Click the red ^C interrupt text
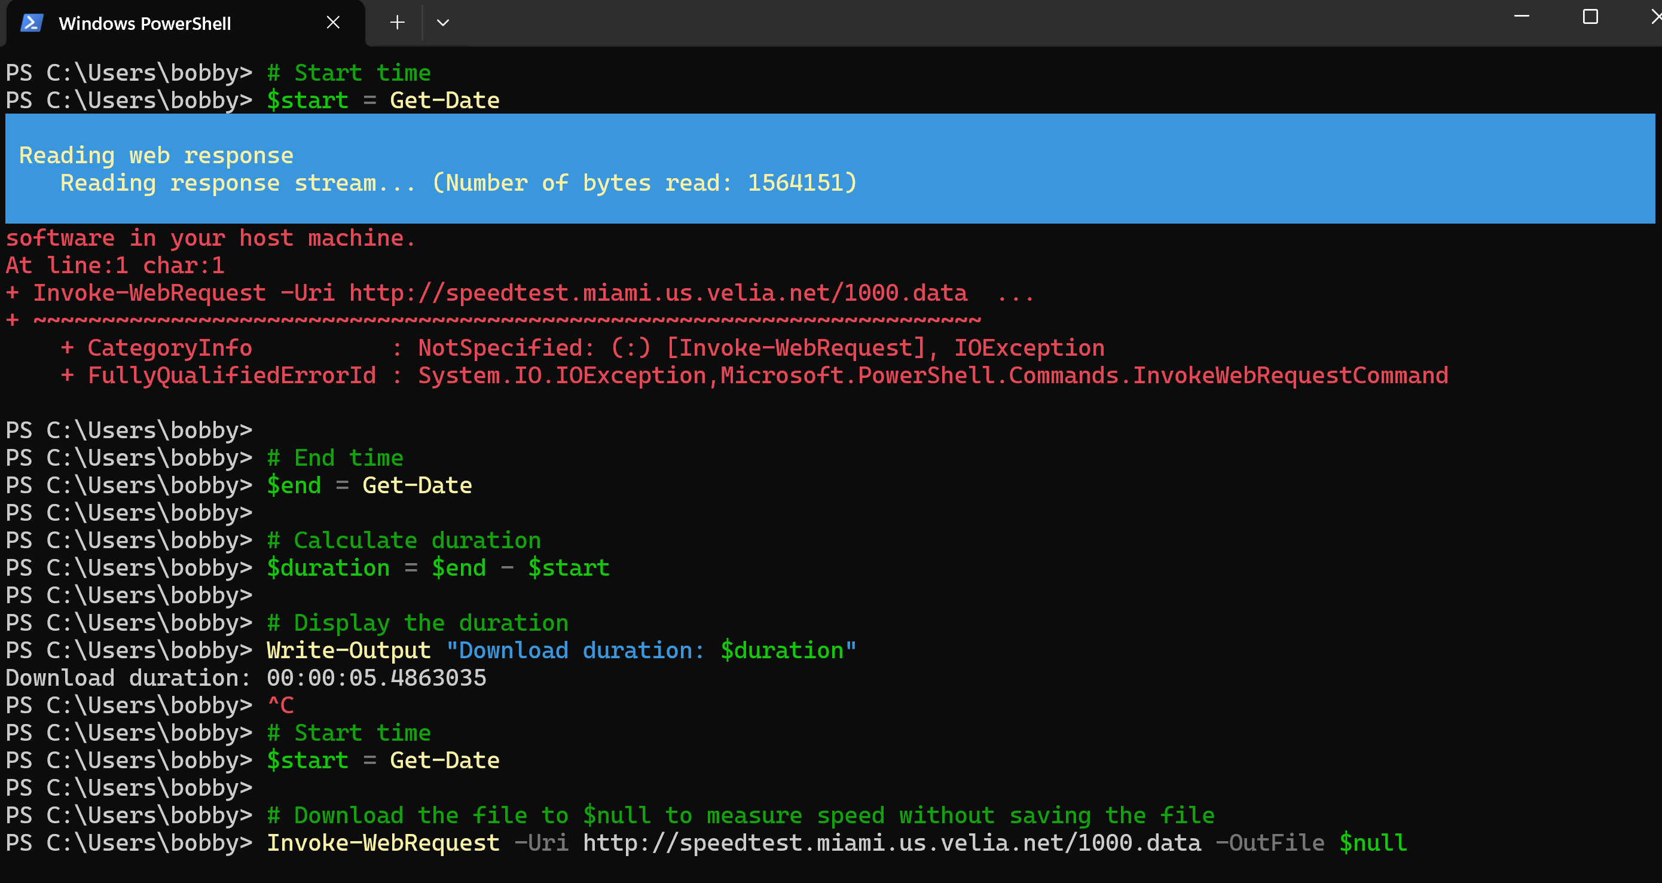This screenshot has width=1662, height=883. click(280, 705)
